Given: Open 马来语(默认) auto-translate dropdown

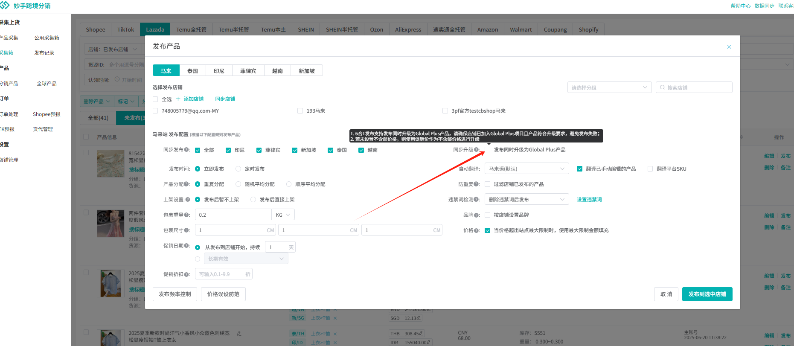Looking at the screenshot, I should [x=526, y=169].
